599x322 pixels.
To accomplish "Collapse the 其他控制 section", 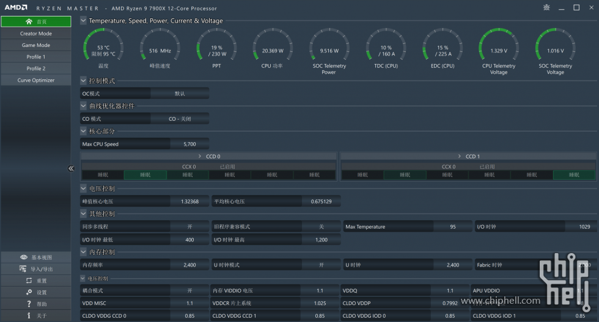I will point(83,213).
